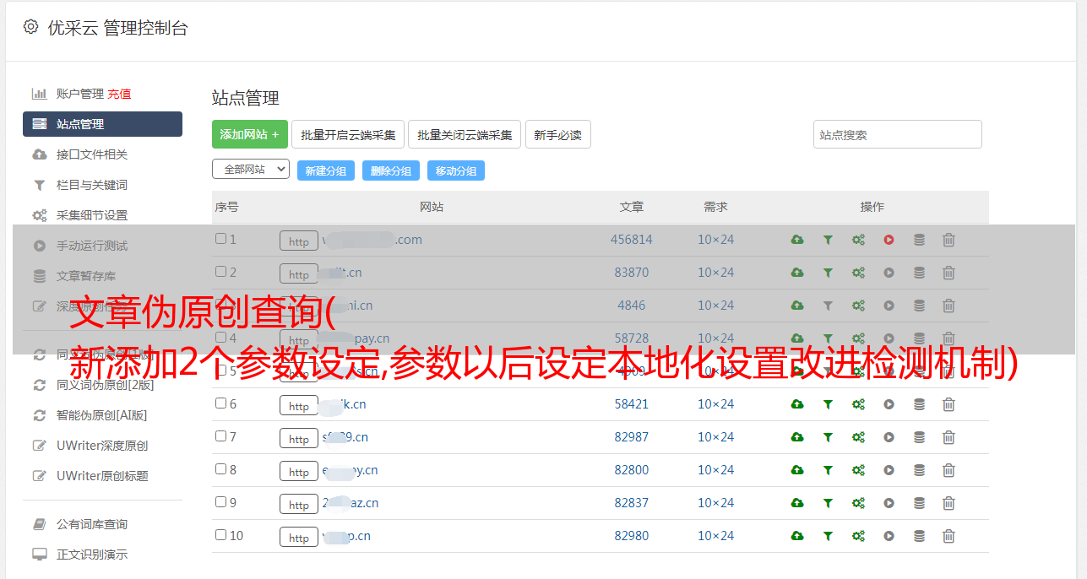
Task: Open 栏目与关键词 in the sidebar
Action: point(91,185)
